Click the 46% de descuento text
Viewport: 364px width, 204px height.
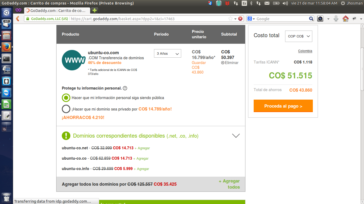pyautogui.click(x=104, y=63)
